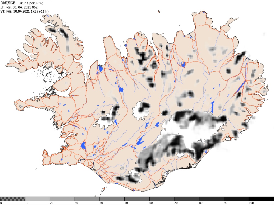Click the '20' scale label
Image resolution: width=274 pixels, height=205 pixels.
pyautogui.click(x=52, y=203)
